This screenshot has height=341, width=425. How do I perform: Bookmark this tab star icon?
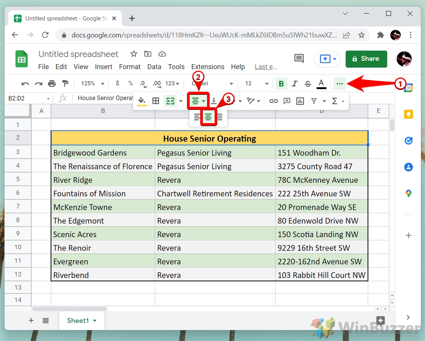point(361,35)
